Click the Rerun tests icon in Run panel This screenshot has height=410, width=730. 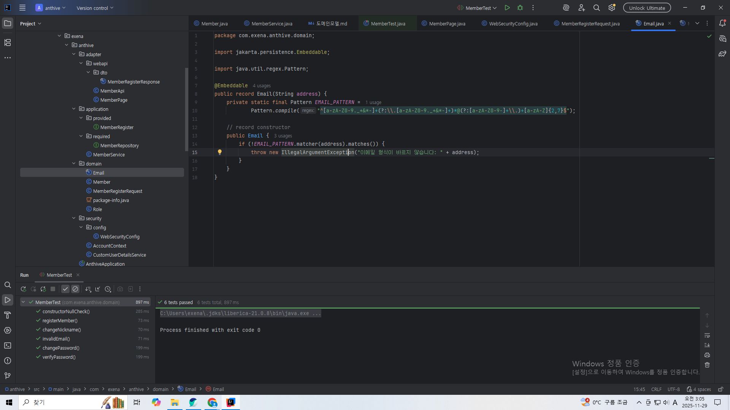(x=23, y=289)
